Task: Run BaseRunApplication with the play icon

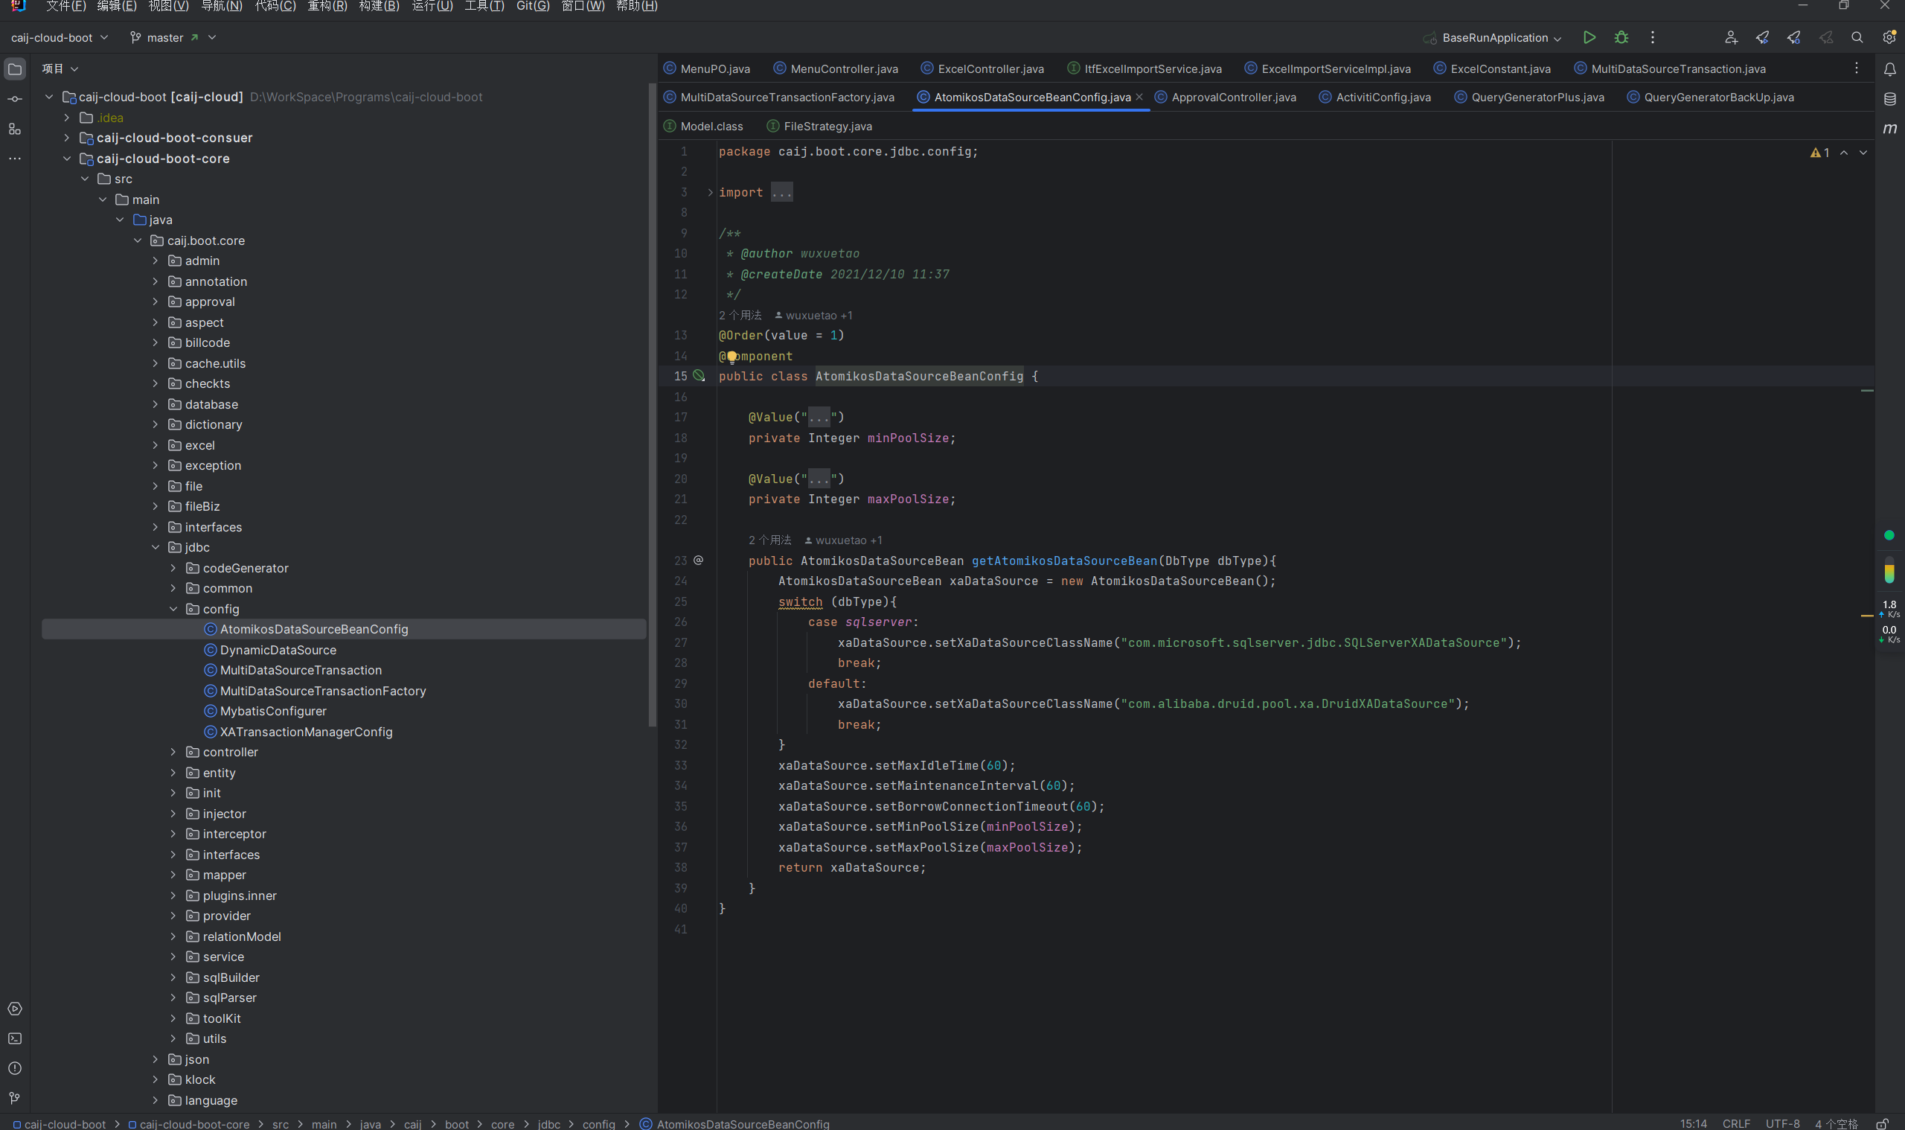Action: pos(1589,37)
